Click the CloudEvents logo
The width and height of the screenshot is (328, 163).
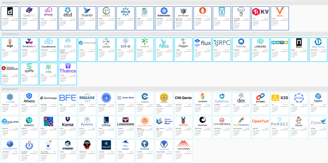(49, 43)
